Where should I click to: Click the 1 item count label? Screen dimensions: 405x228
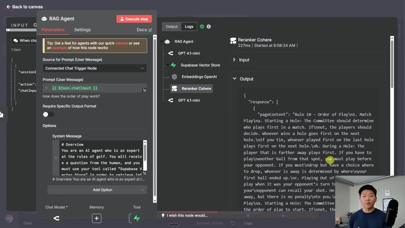(x=16, y=50)
